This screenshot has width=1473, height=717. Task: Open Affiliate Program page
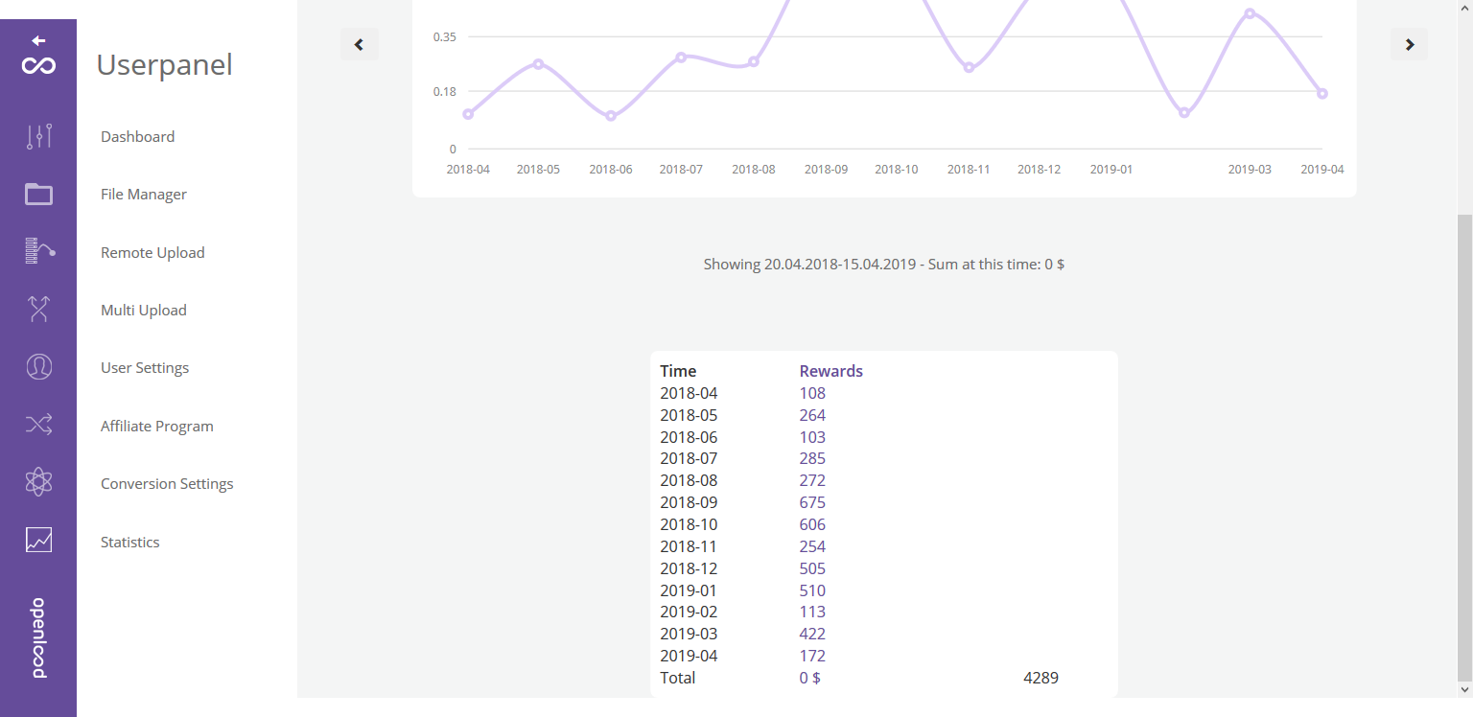pyautogui.click(x=157, y=427)
